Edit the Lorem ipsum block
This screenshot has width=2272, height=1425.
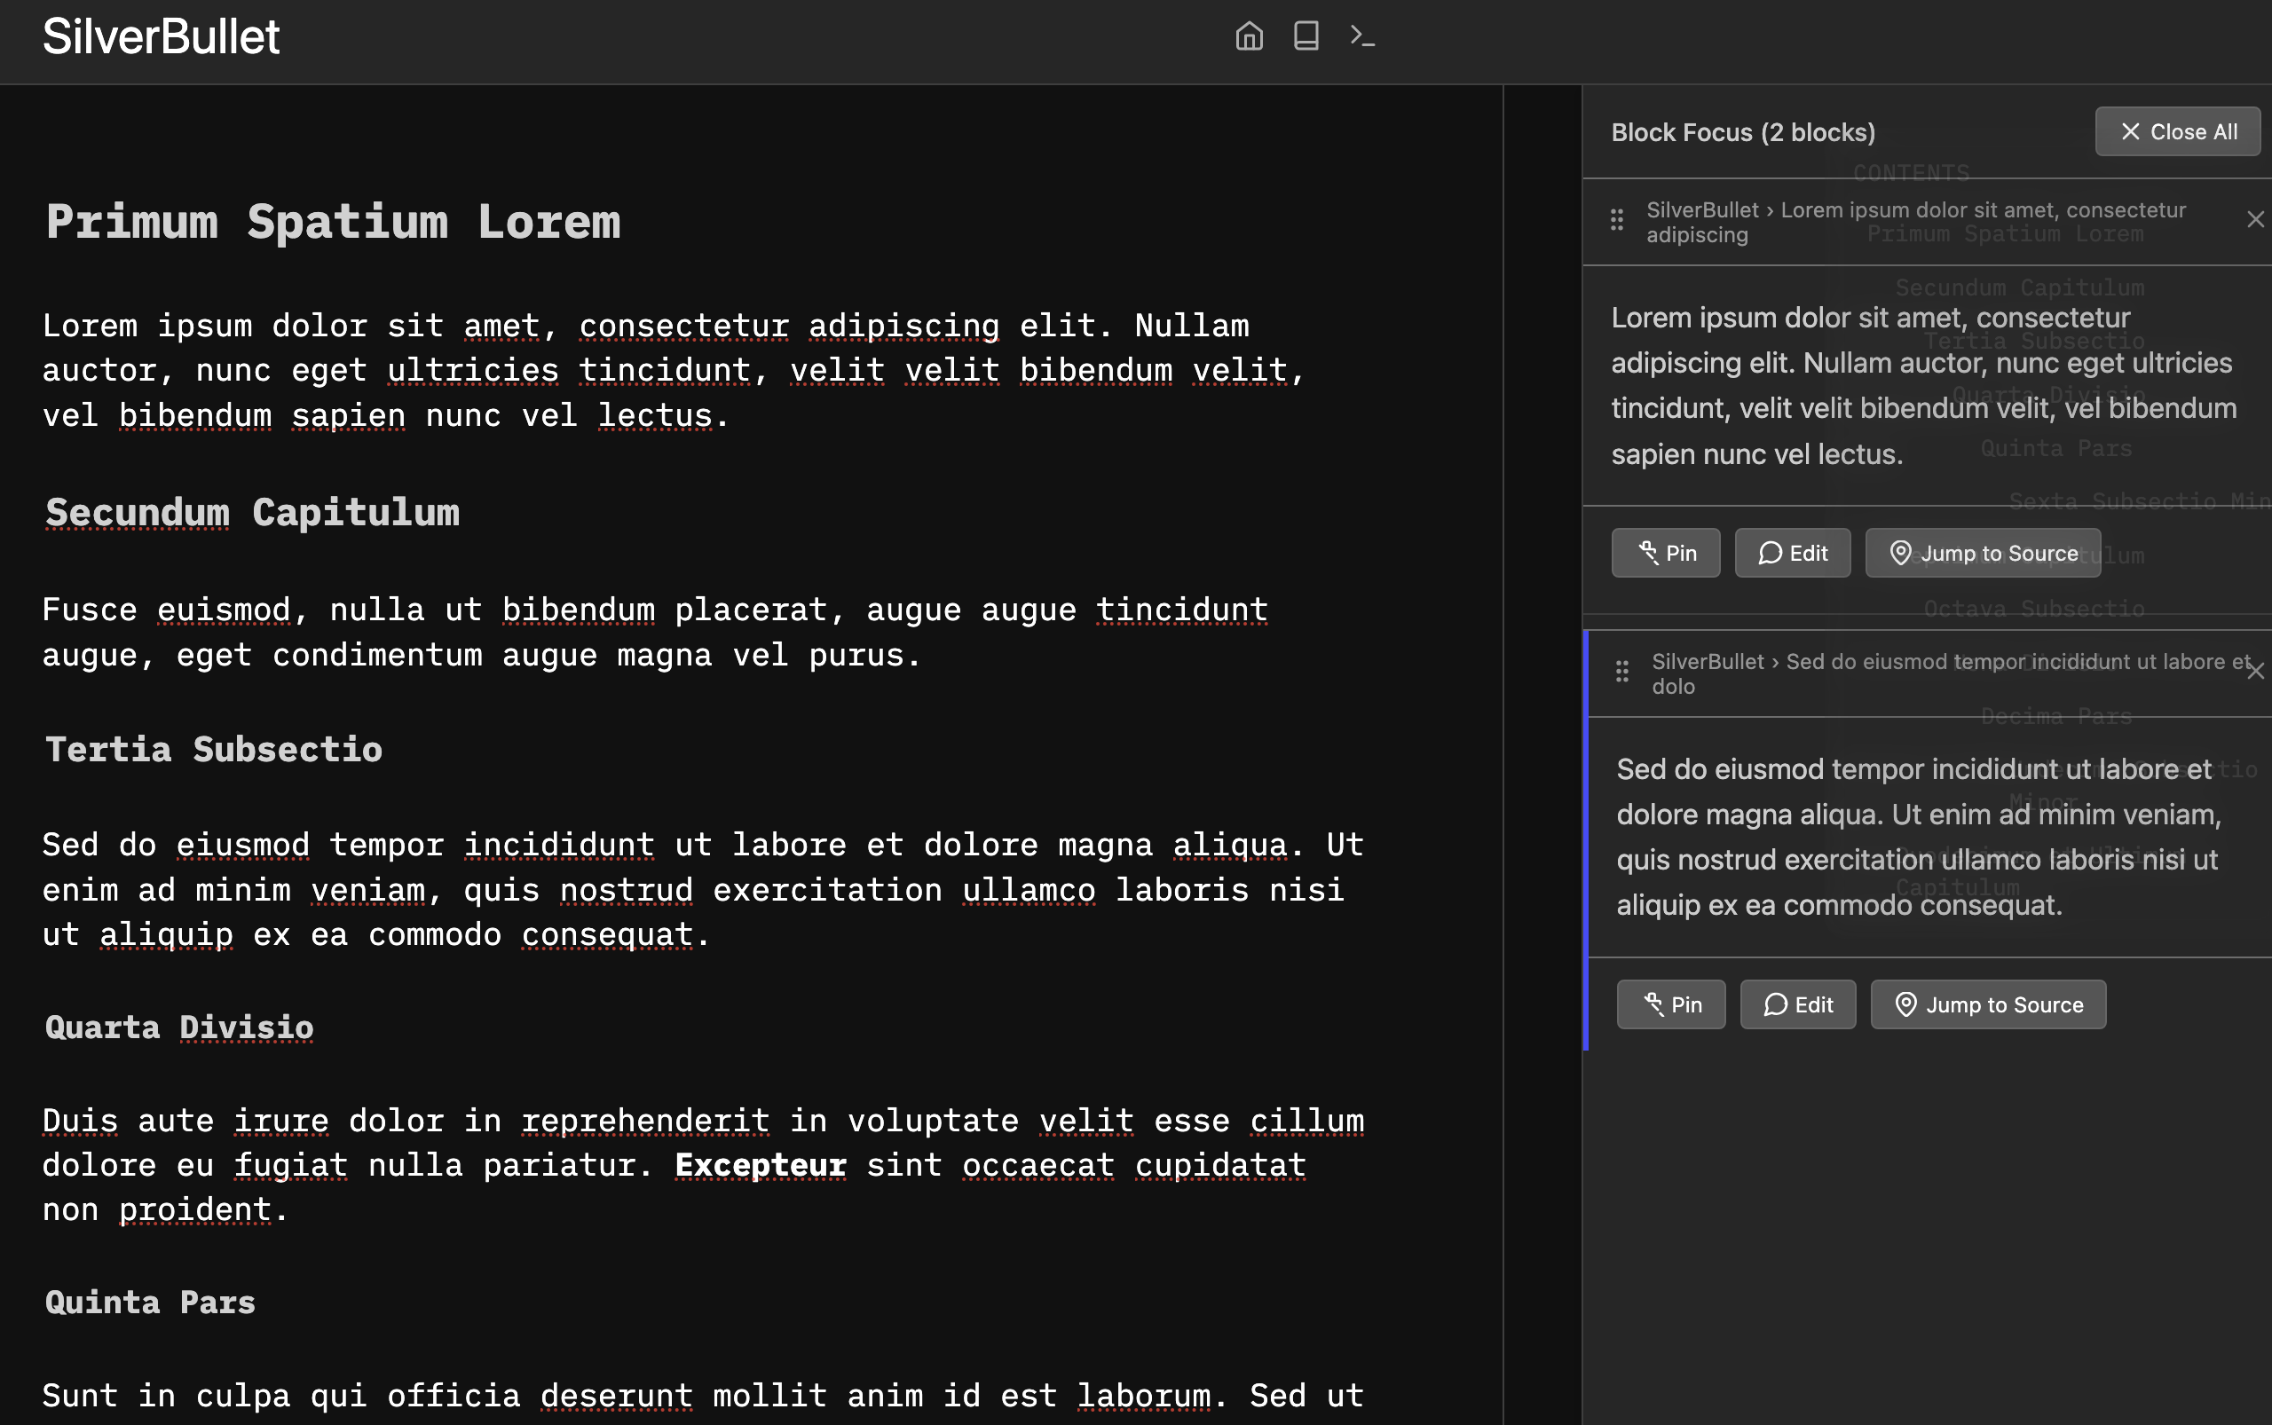[x=1793, y=553]
